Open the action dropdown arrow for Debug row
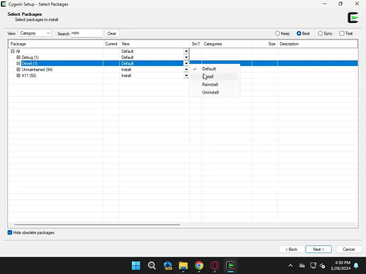This screenshot has height=274, width=366. pyautogui.click(x=186, y=57)
